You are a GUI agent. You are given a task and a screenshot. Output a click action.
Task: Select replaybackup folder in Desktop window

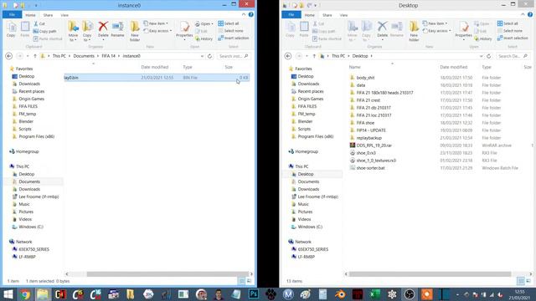(368, 138)
